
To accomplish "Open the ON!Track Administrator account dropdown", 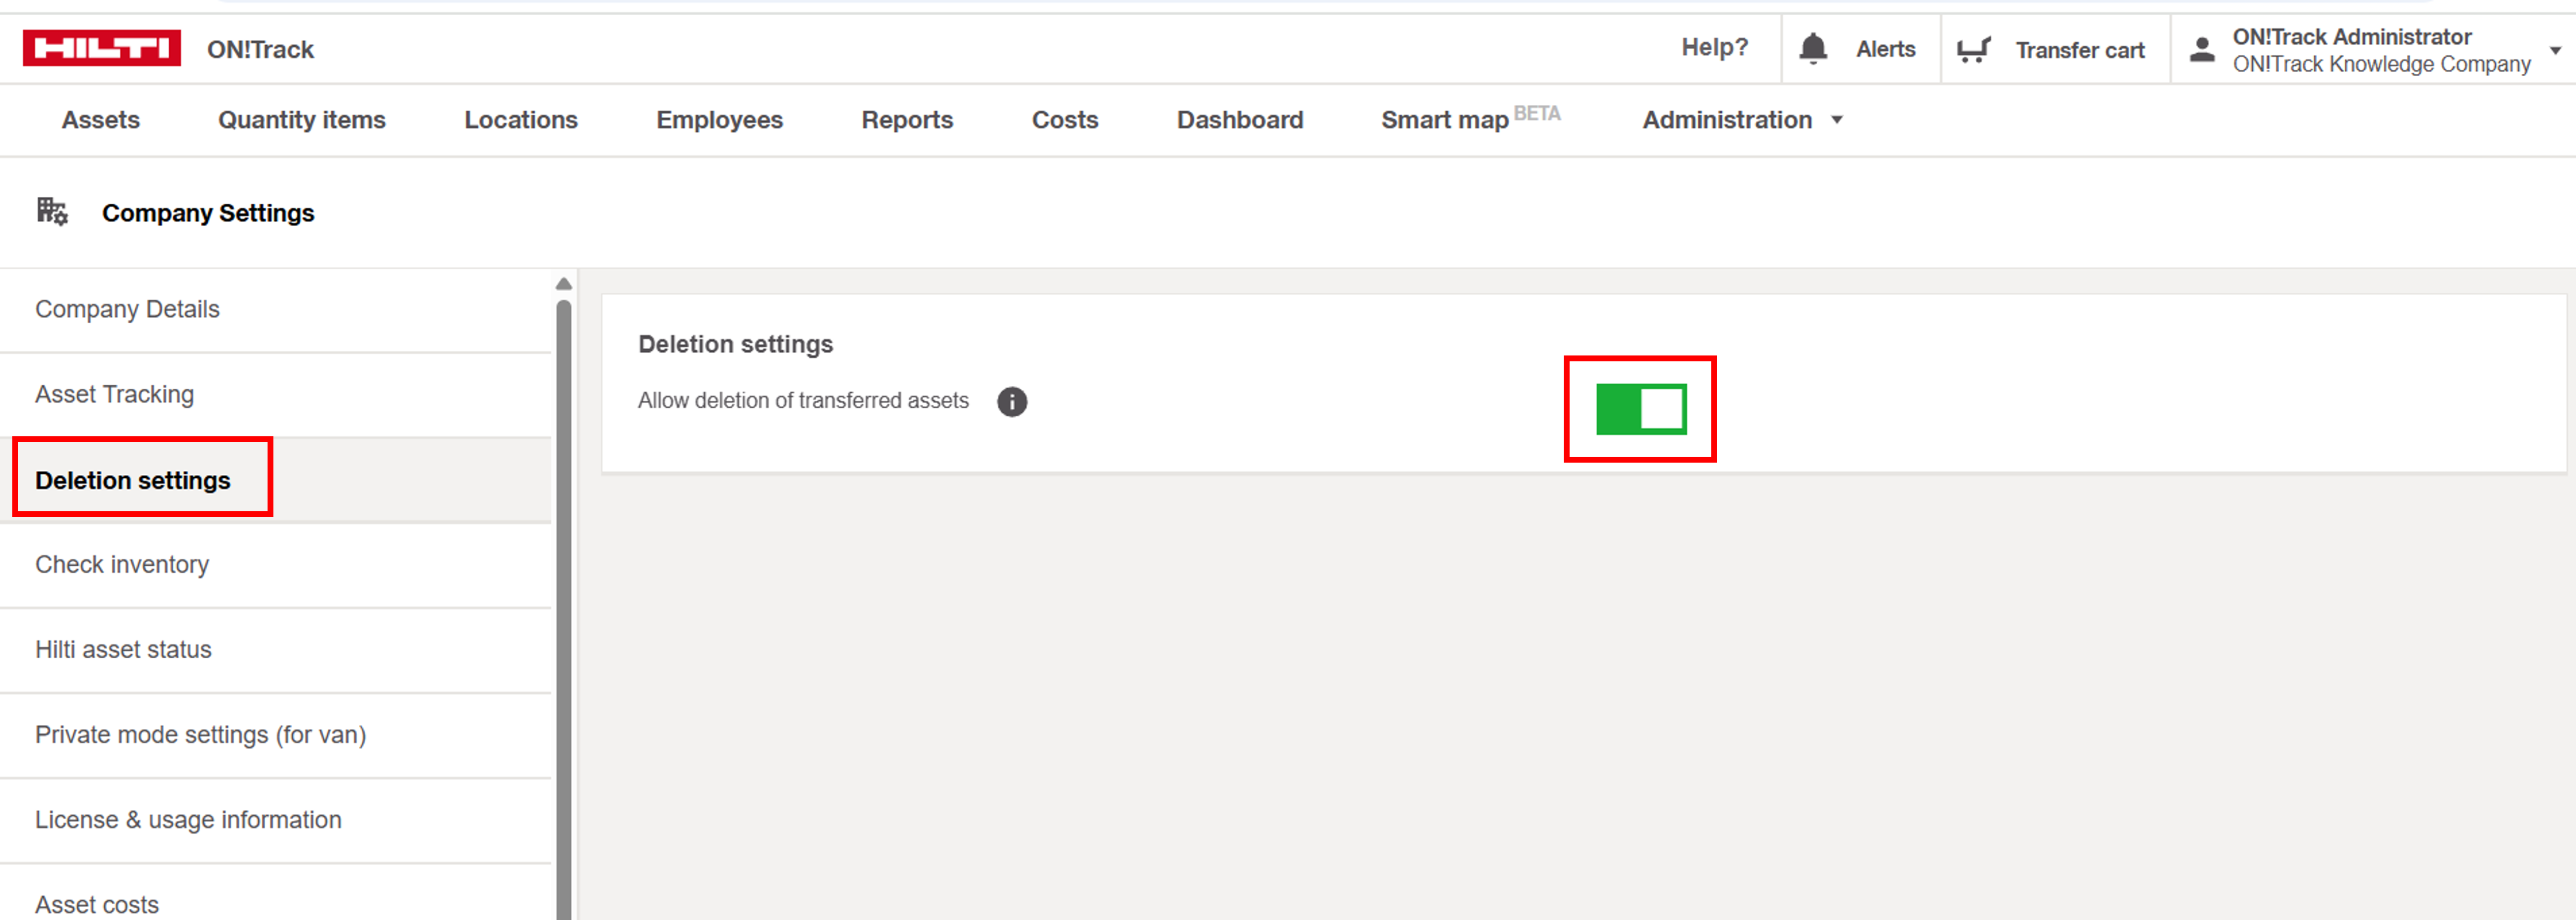I will tap(2554, 50).
